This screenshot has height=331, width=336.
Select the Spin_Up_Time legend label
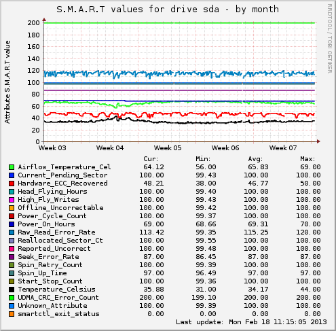click(x=42, y=273)
